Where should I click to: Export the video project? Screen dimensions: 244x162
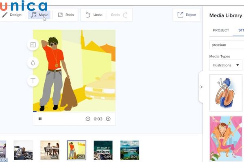point(187,15)
